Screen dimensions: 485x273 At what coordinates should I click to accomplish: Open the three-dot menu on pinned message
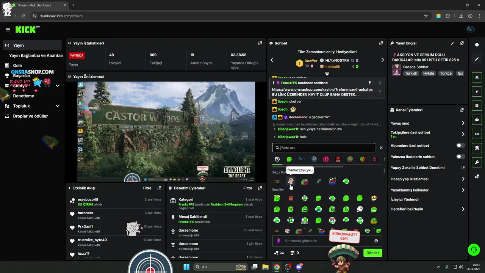point(380,83)
